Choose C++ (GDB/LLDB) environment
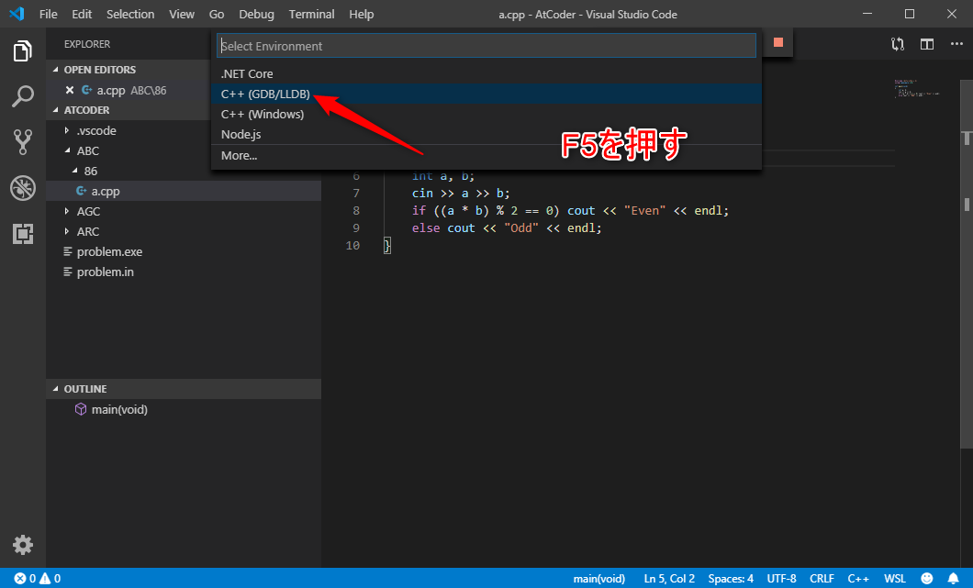 pyautogui.click(x=486, y=94)
